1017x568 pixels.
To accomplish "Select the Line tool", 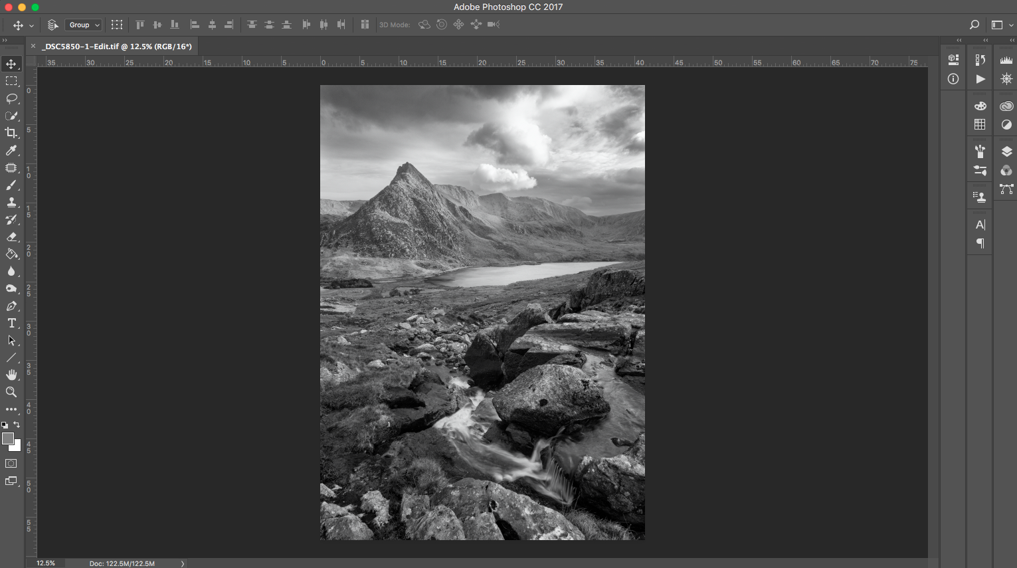I will pyautogui.click(x=11, y=358).
